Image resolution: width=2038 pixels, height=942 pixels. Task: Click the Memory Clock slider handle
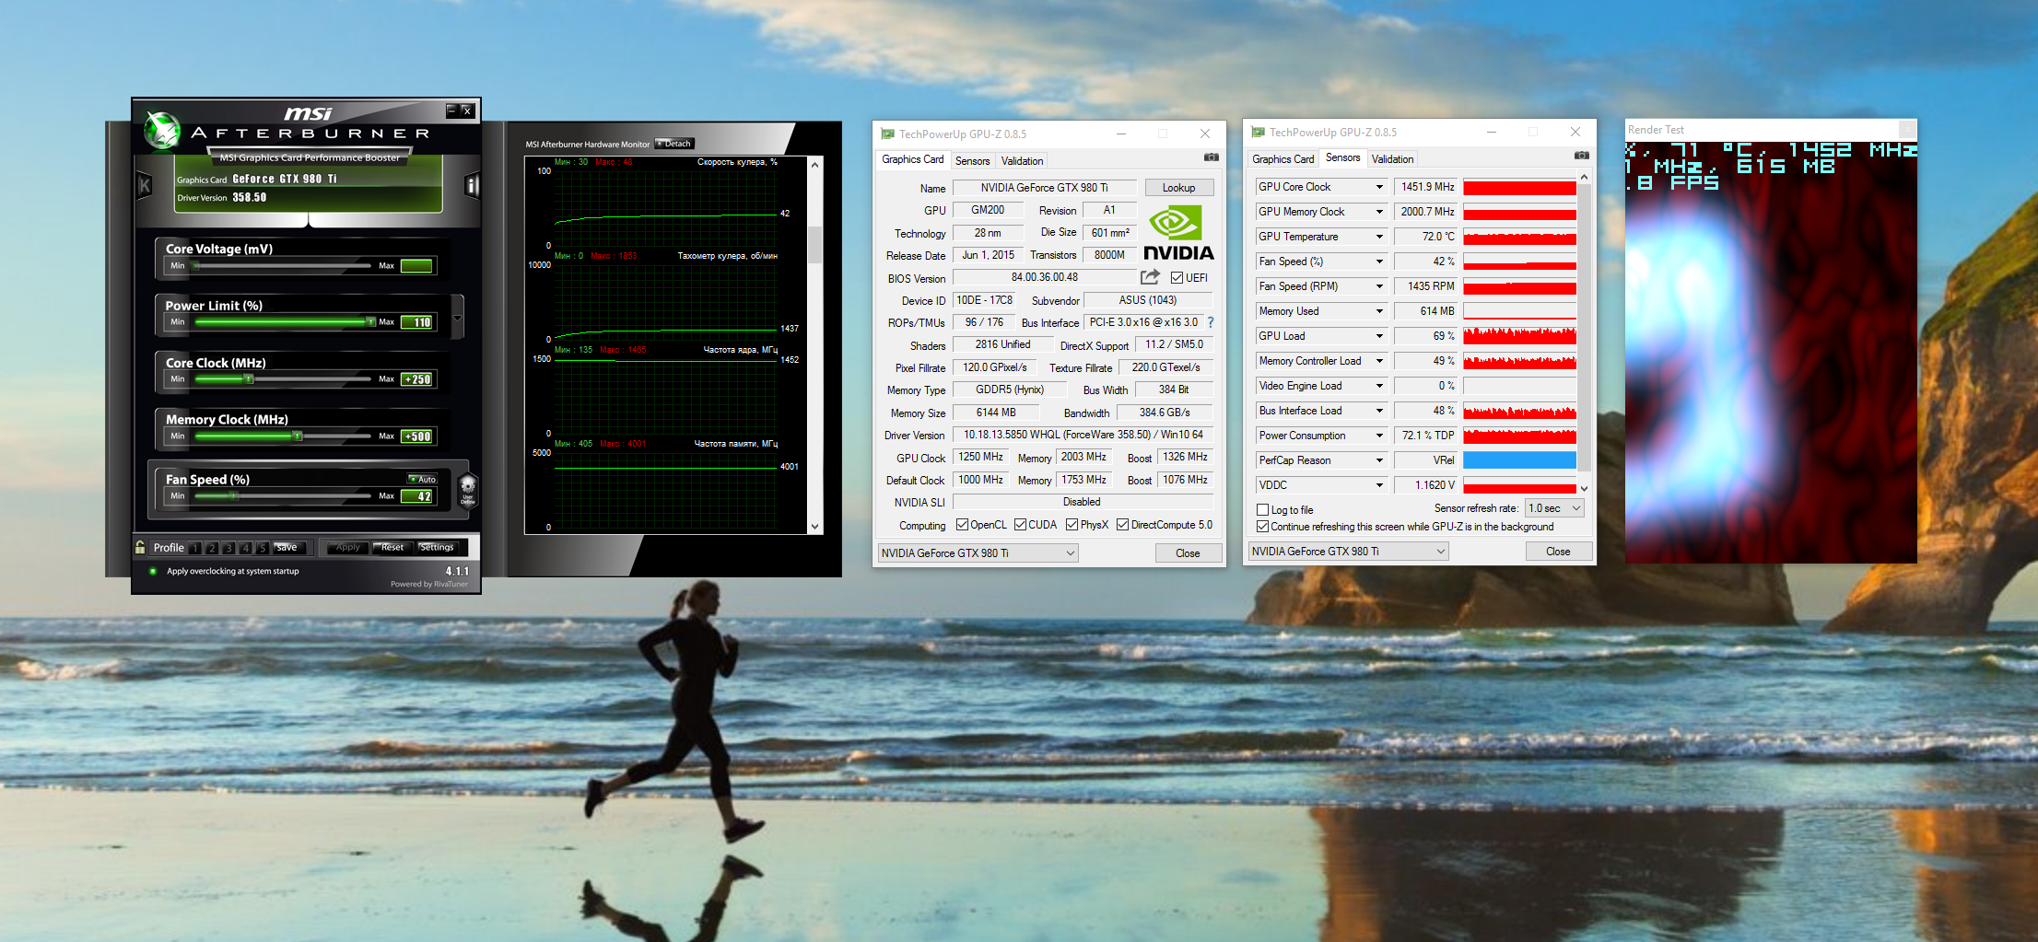(x=298, y=436)
